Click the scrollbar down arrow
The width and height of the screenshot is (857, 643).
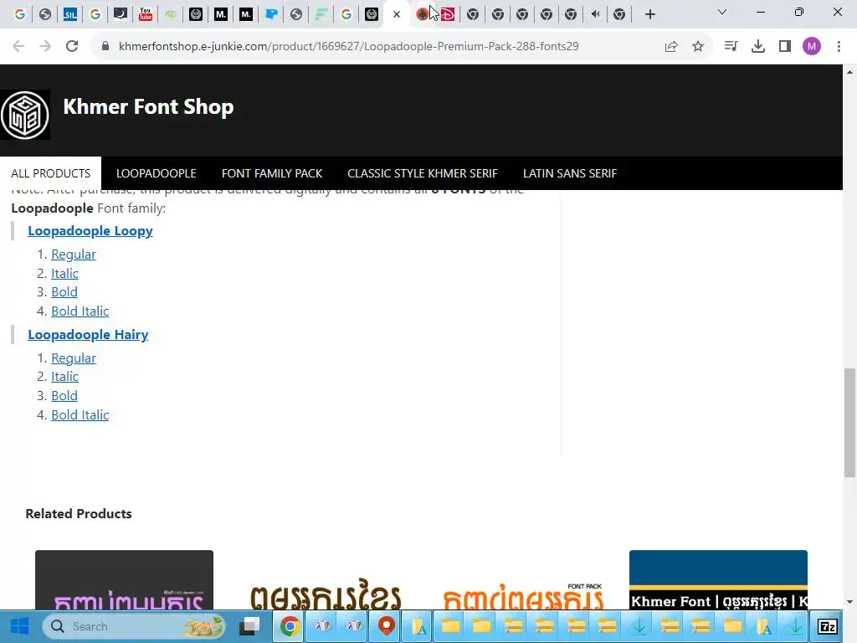[849, 602]
